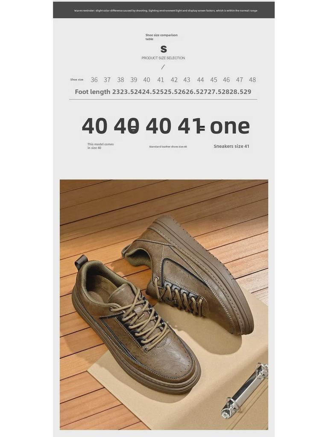Select shoe size 41 in row

pos(161,80)
